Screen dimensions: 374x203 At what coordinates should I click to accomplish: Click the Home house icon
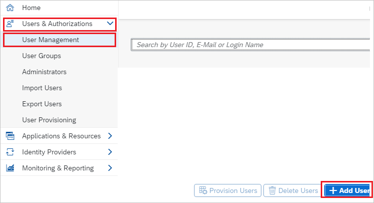click(x=10, y=8)
